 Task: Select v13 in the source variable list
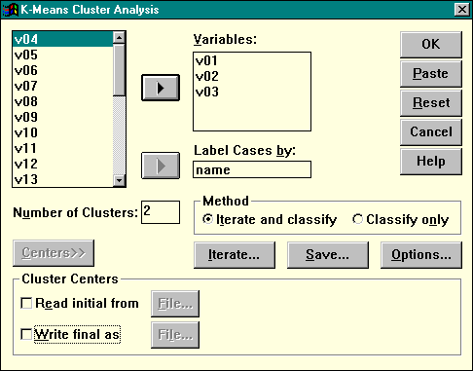click(x=62, y=179)
